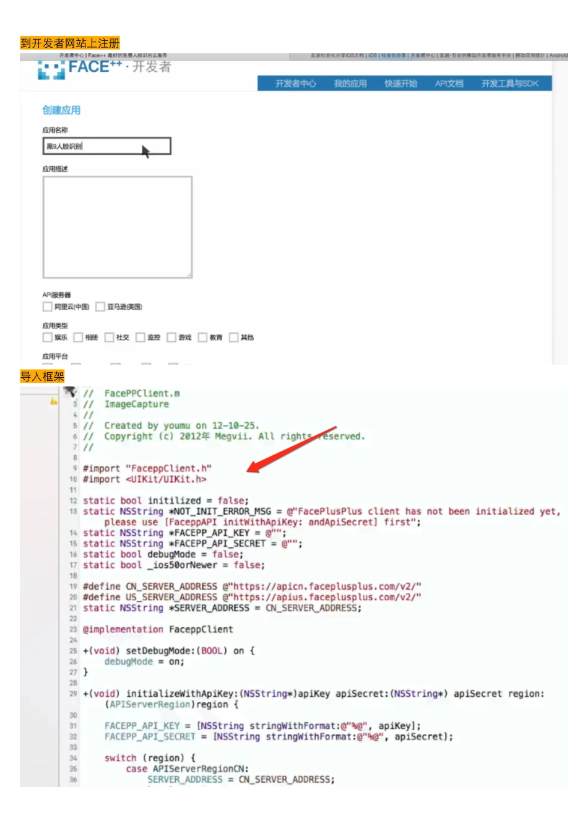Go to 我的应用 in navigation bar
The height and width of the screenshot is (833, 588).
pos(350,84)
